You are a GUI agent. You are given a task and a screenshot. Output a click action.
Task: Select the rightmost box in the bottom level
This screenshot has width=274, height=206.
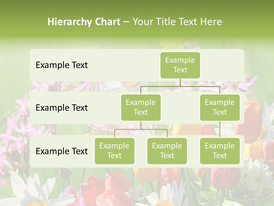(220, 151)
